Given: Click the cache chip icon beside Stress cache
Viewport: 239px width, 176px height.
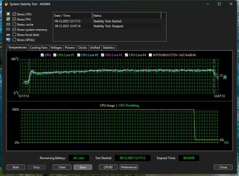Looking at the screenshot, I should pyautogui.click(x=8, y=24).
